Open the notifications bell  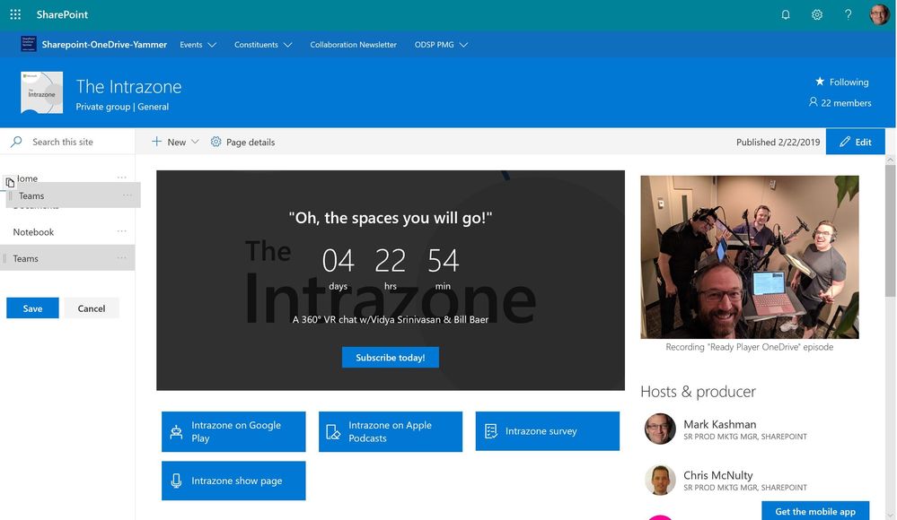coord(786,15)
